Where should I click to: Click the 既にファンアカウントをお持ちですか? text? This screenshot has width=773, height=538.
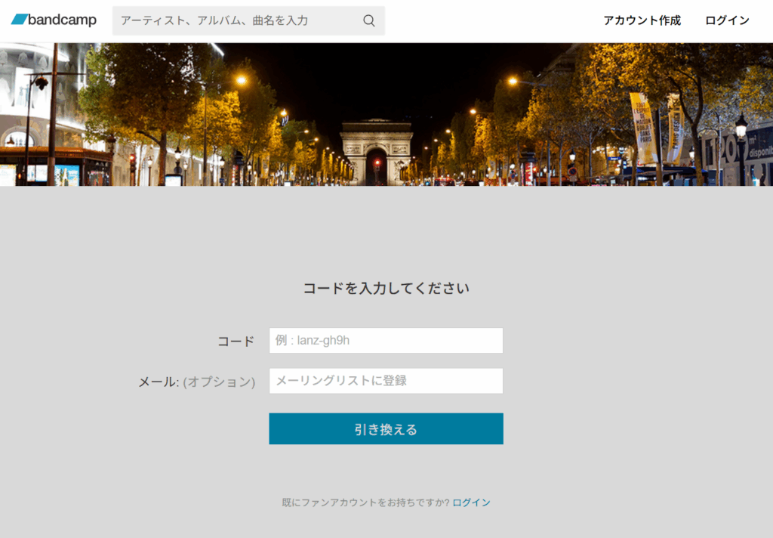[365, 502]
